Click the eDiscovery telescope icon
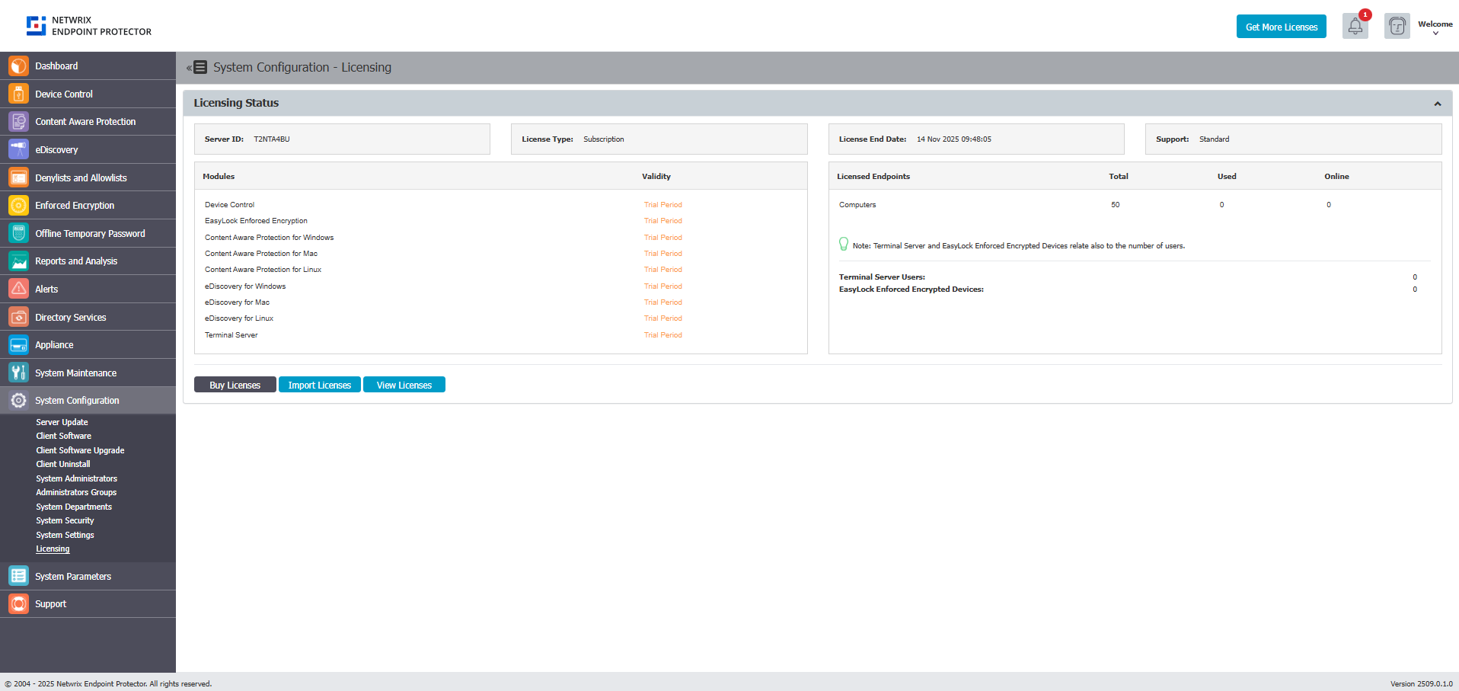Viewport: 1459px width, 691px height. click(18, 149)
